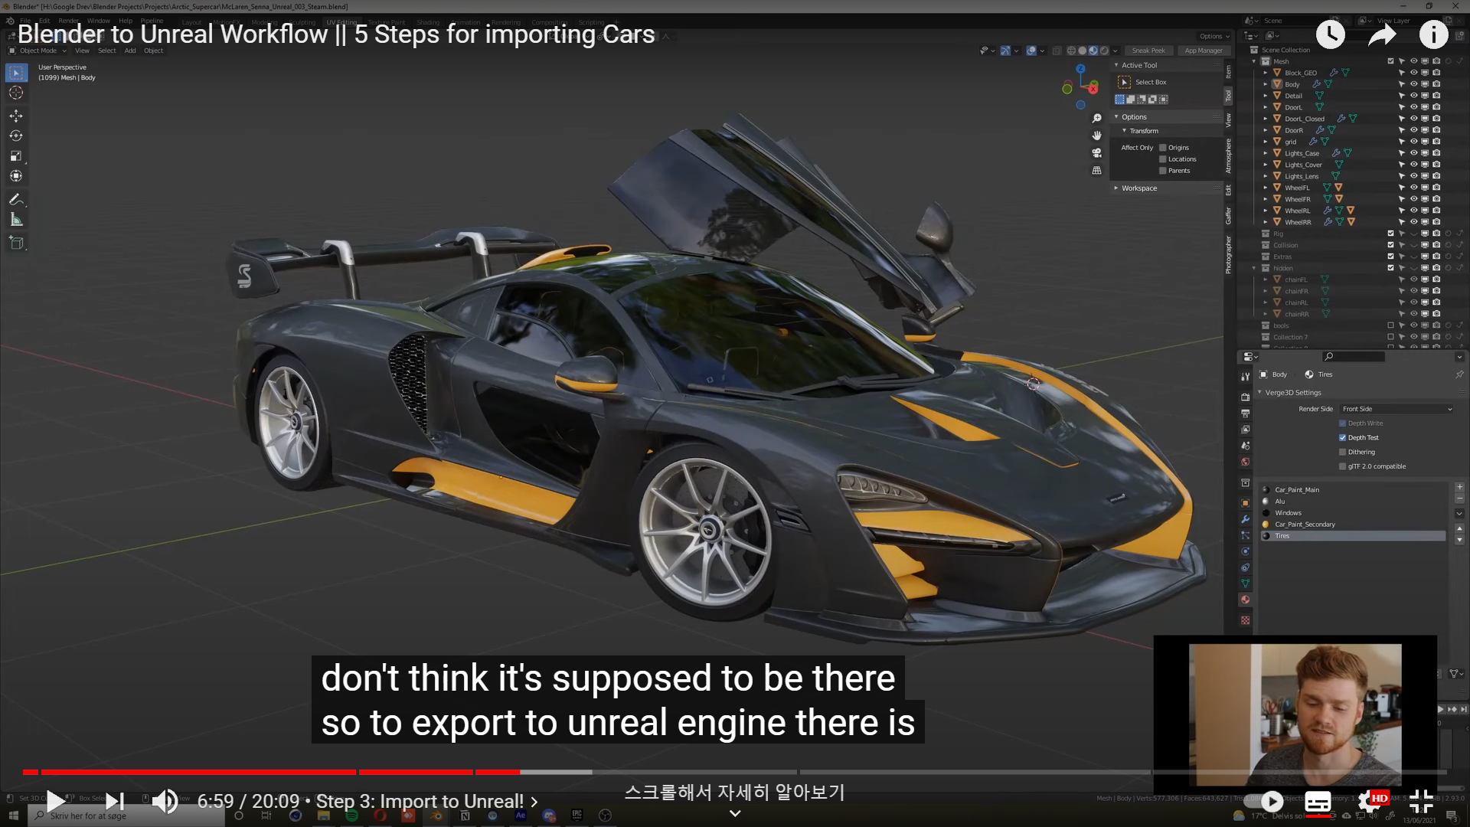Viewport: 1470px width, 827px height.
Task: Select the Measure tool in left toolbar
Action: (16, 220)
